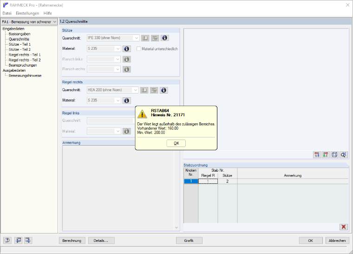Click edit cross-section icon for Stütze
The image size is (353, 254).
tap(155, 38)
